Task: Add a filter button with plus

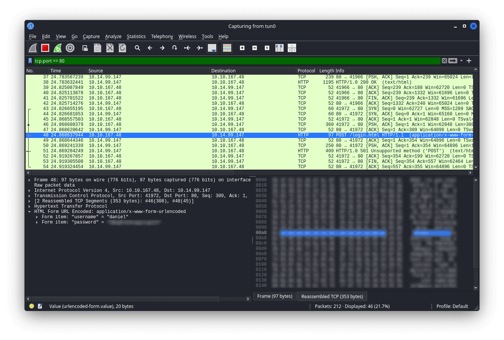Action: click(x=469, y=61)
